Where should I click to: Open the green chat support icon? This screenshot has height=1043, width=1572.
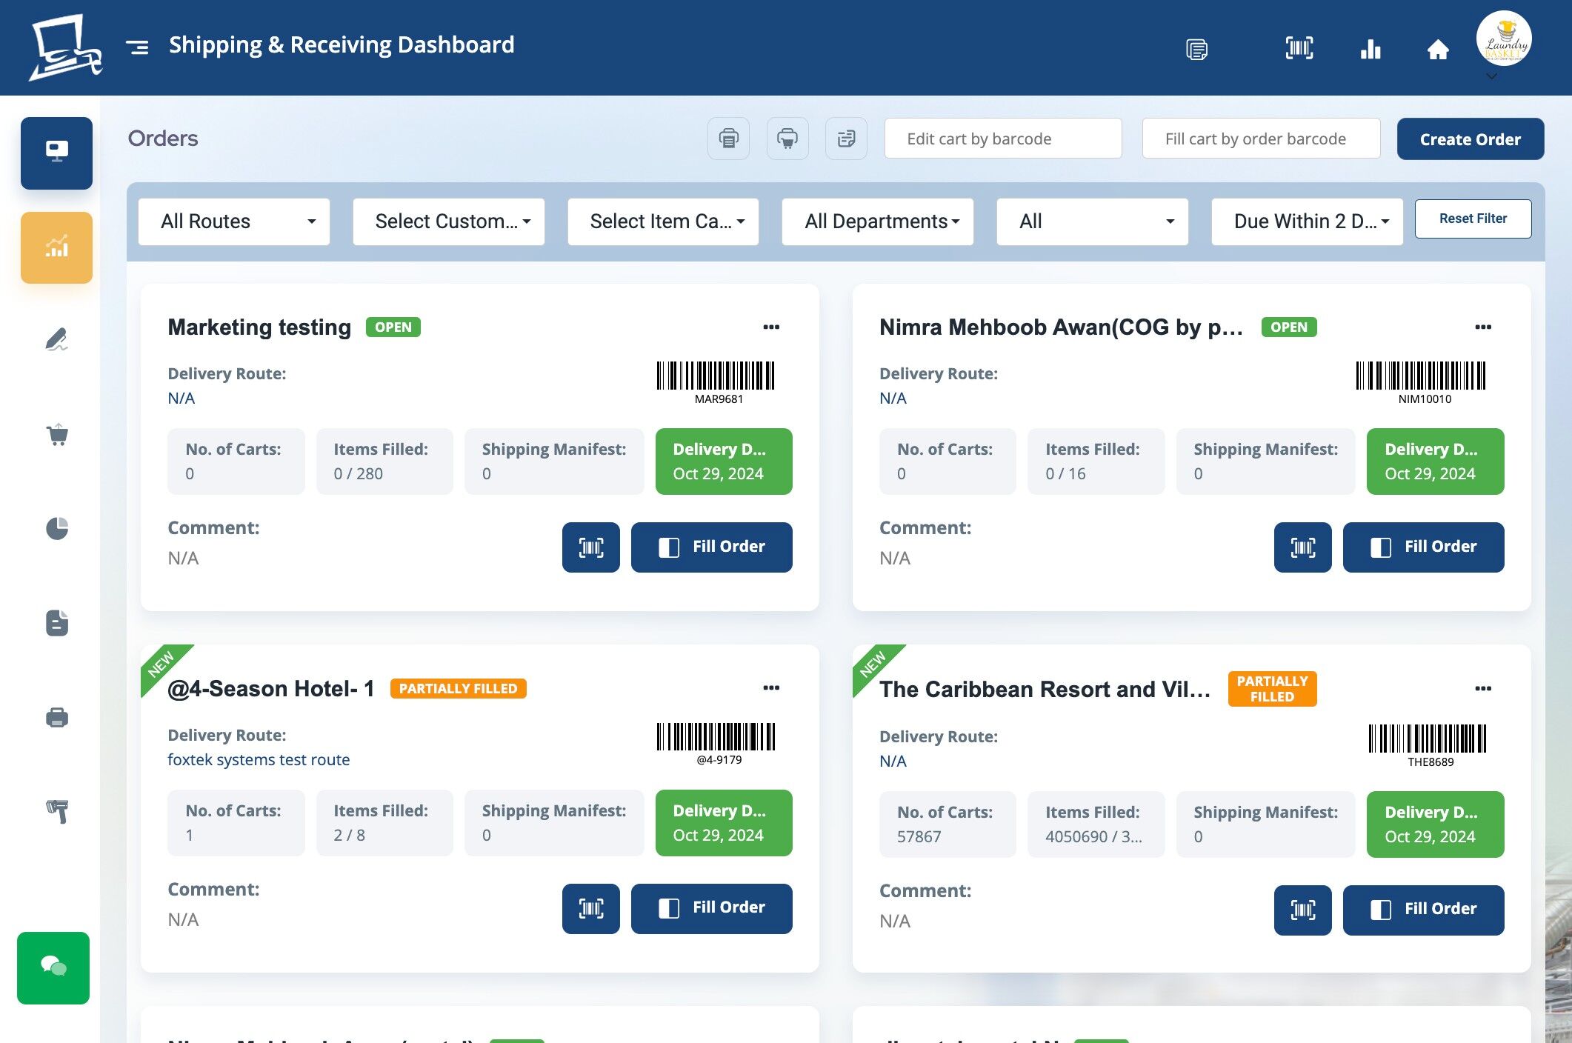tap(54, 967)
